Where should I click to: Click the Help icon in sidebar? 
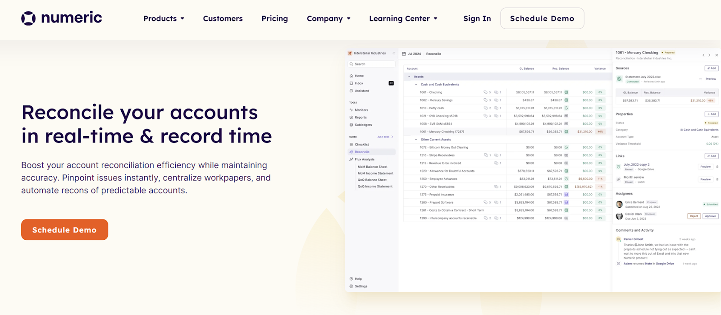[x=351, y=279]
